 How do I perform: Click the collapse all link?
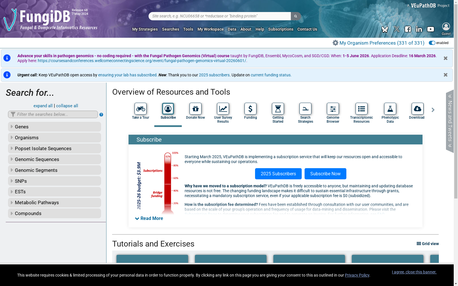click(x=67, y=106)
